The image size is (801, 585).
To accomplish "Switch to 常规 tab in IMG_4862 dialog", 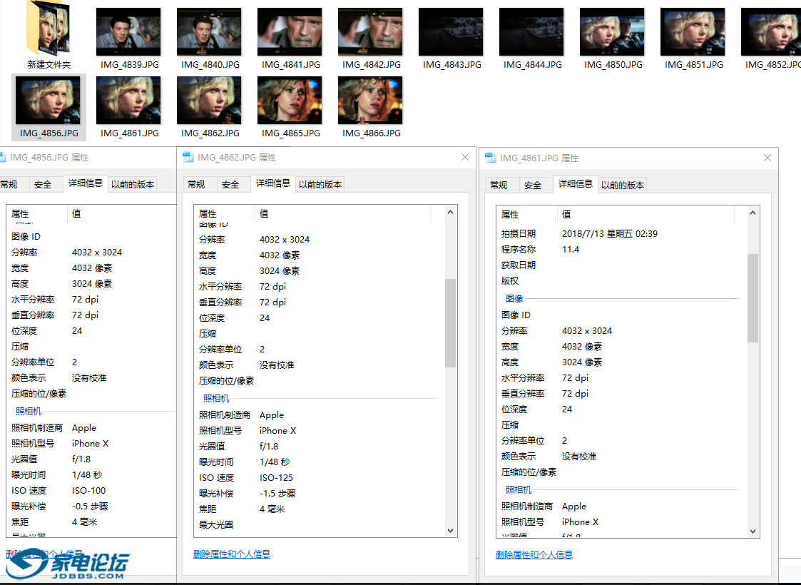I will pos(199,184).
